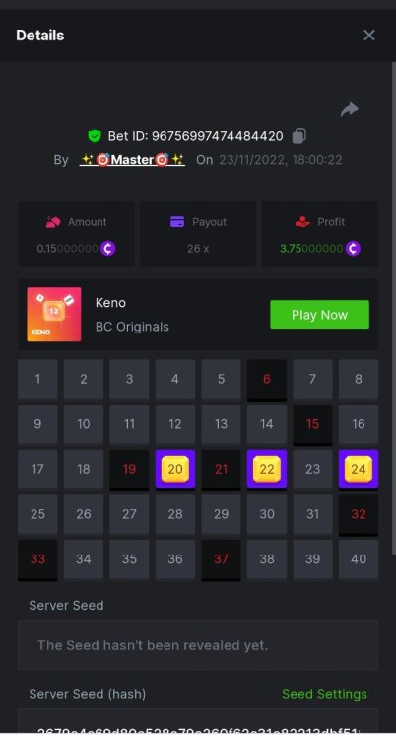Close the Details dialog
Image resolution: width=396 pixels, height=740 pixels.
pos(369,35)
